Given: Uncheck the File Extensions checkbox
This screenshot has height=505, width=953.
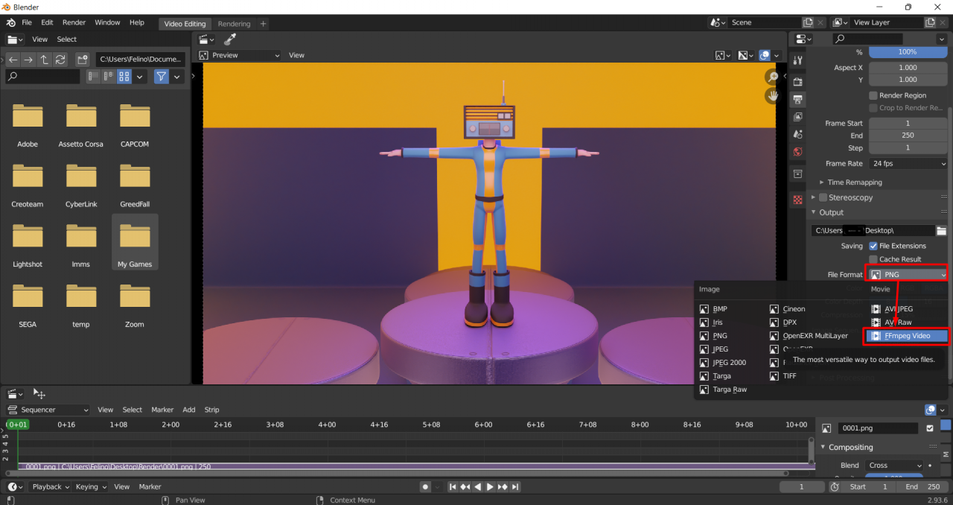Looking at the screenshot, I should [873, 246].
